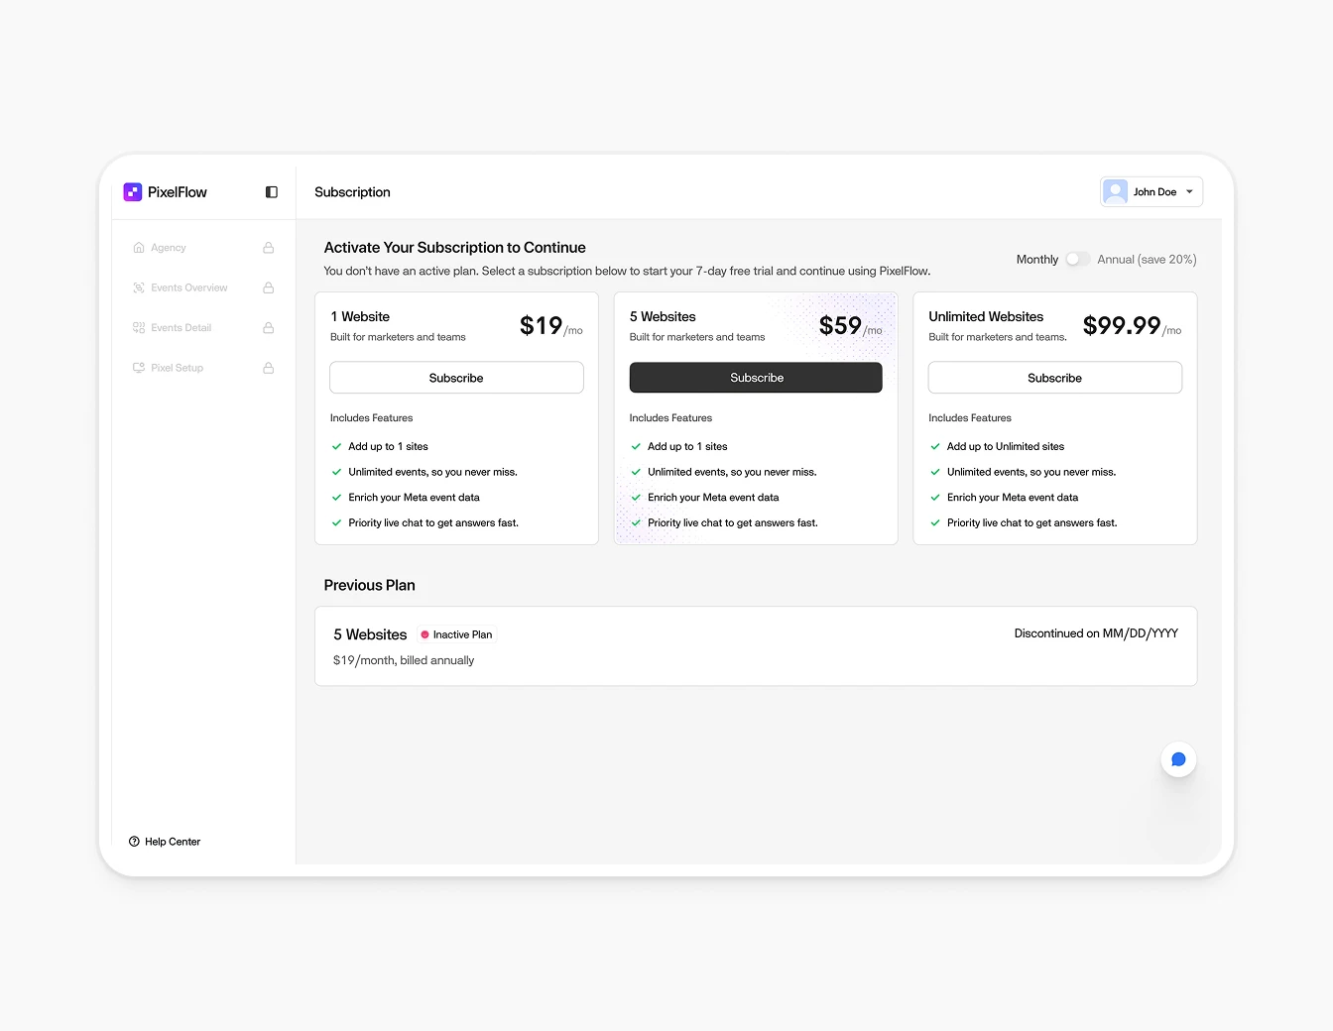Select the Pixel Setup icon
Image resolution: width=1333 pixels, height=1031 pixels.
coord(138,367)
